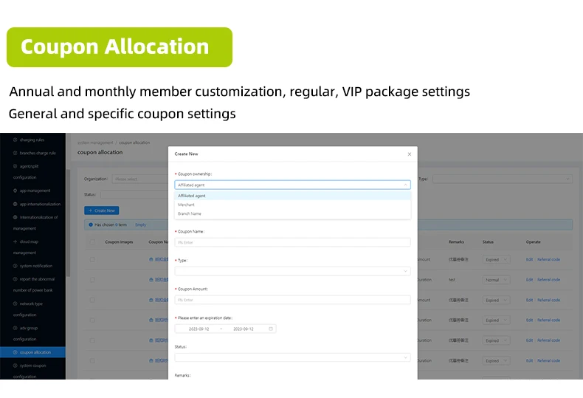Click the Coupon Name input field
The image size is (583, 398).
(292, 241)
